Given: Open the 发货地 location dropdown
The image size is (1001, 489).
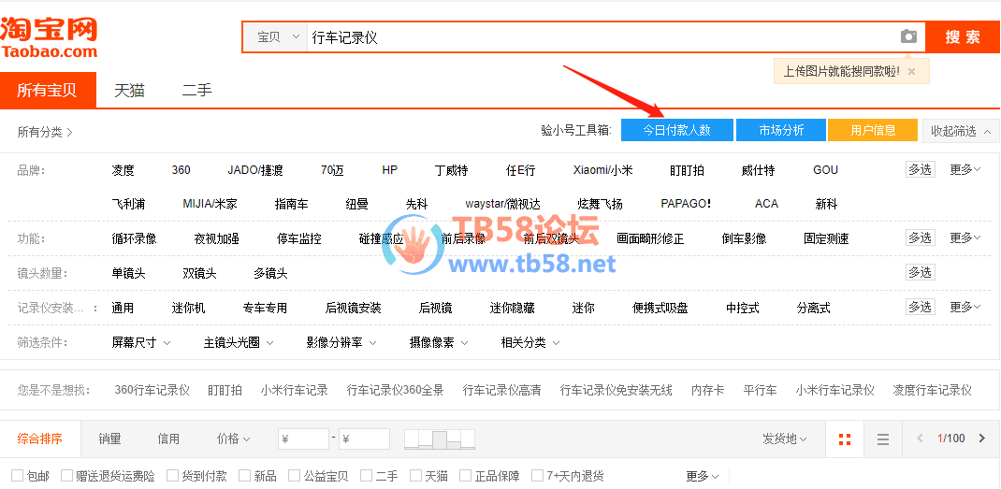Looking at the screenshot, I should (x=784, y=439).
